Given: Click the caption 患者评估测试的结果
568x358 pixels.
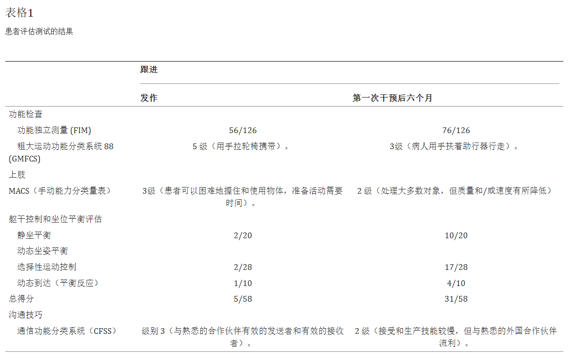Looking at the screenshot, I should (39, 32).
